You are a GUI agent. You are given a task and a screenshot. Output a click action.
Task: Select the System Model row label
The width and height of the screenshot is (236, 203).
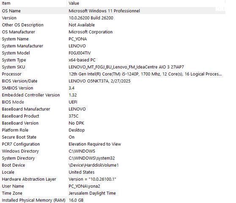tap(16, 53)
